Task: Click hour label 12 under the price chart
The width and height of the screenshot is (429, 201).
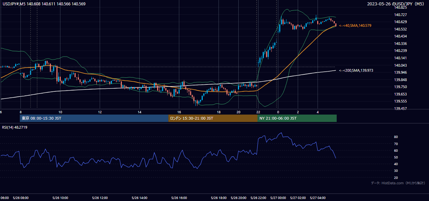Action: click(100, 112)
